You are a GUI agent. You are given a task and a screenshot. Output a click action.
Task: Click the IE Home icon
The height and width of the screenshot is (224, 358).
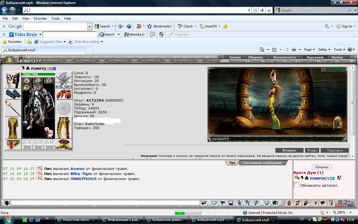(x=262, y=50)
